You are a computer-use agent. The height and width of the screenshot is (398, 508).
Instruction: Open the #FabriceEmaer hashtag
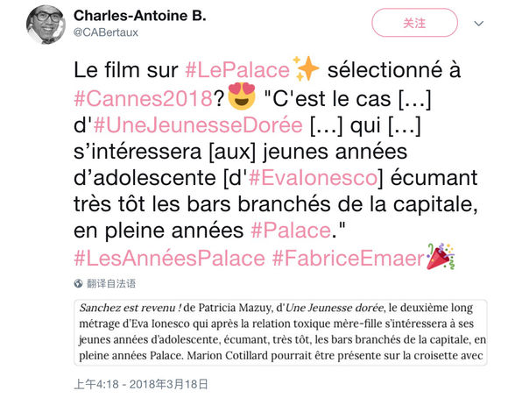click(349, 259)
